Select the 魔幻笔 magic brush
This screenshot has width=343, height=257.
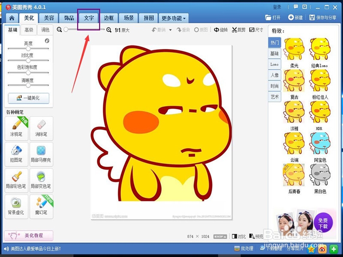point(41,207)
